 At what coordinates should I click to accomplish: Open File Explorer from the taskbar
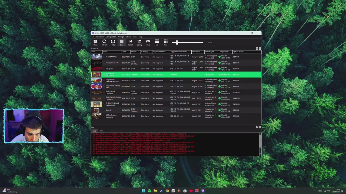point(155,191)
